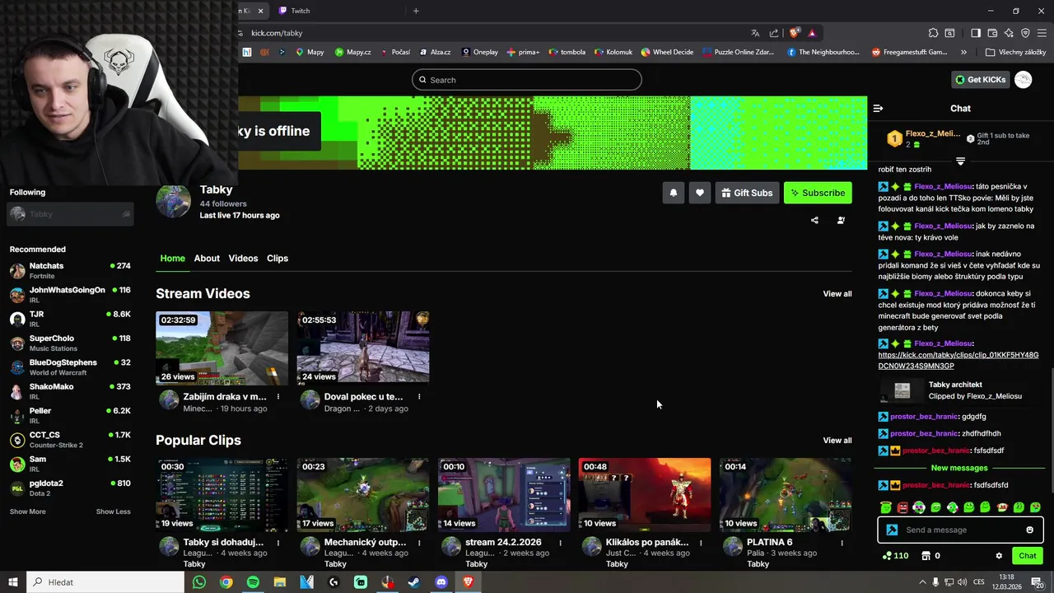Click the Brave Shields icon
1054x593 pixels.
click(x=794, y=33)
